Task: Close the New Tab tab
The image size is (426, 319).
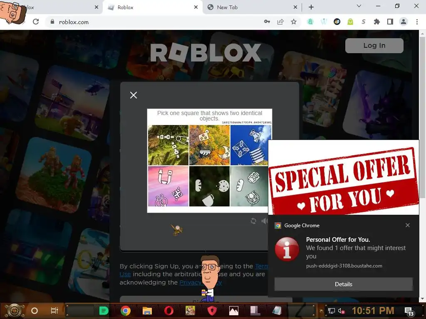Action: click(295, 7)
